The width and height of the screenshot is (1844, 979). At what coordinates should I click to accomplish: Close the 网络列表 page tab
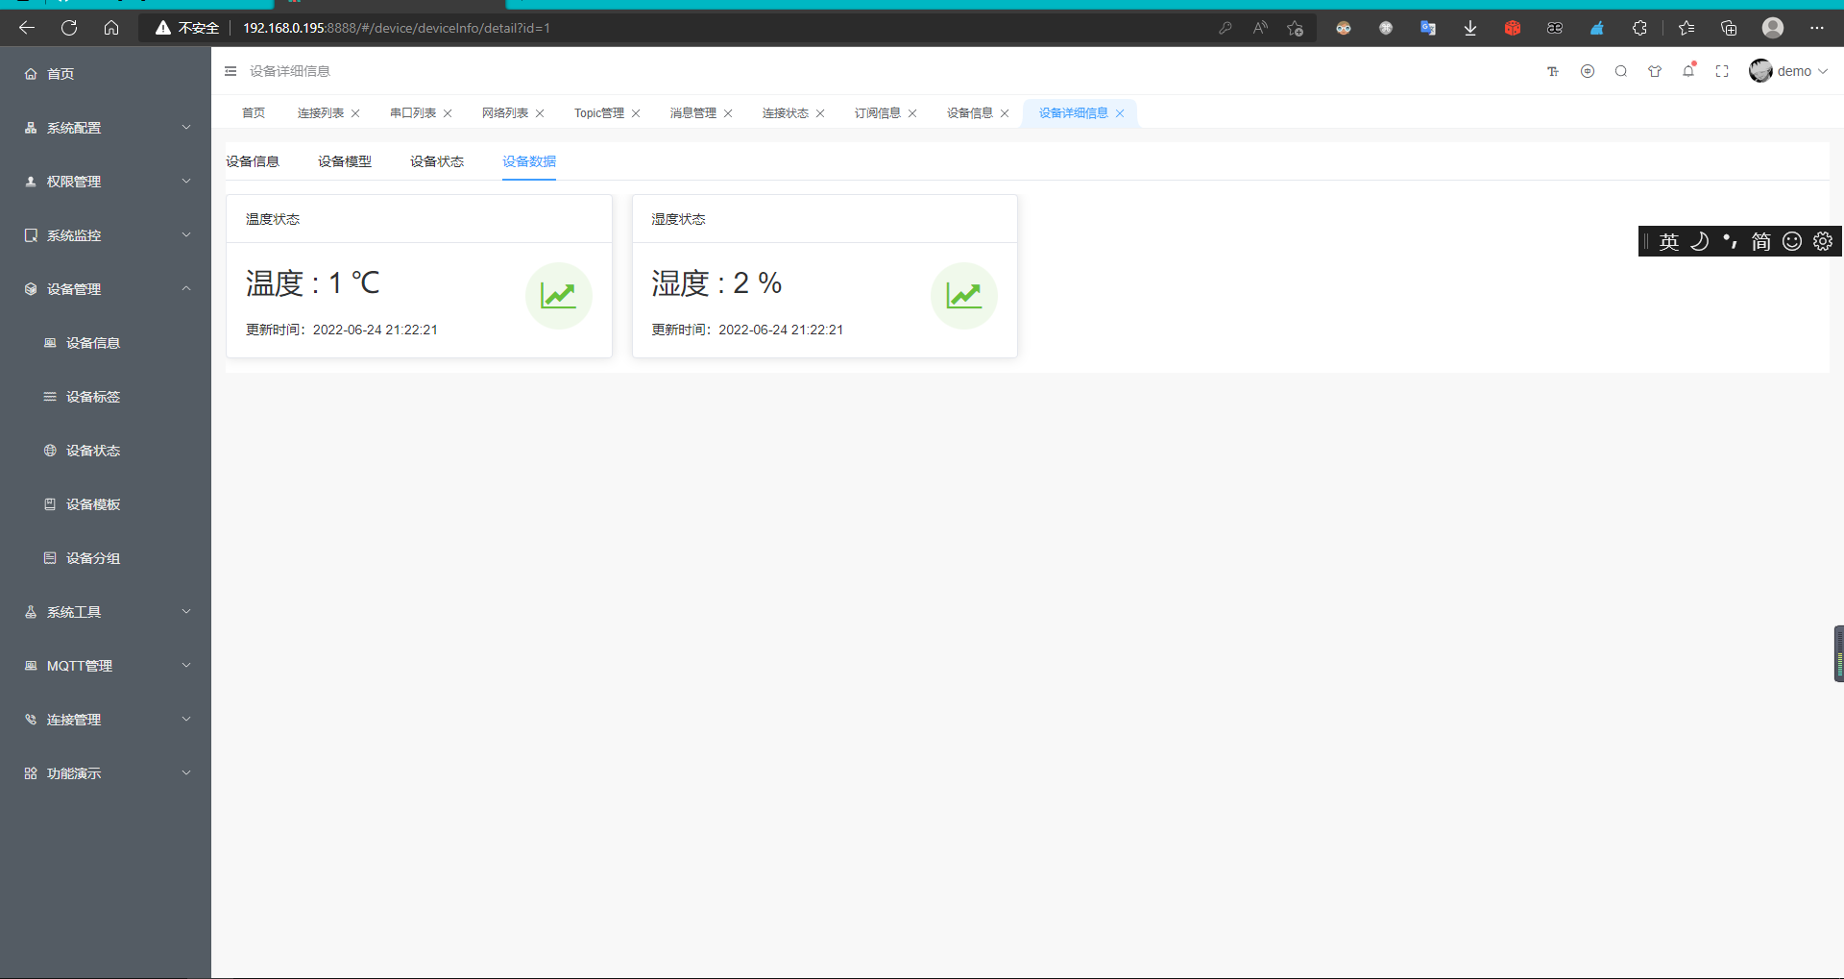540,113
